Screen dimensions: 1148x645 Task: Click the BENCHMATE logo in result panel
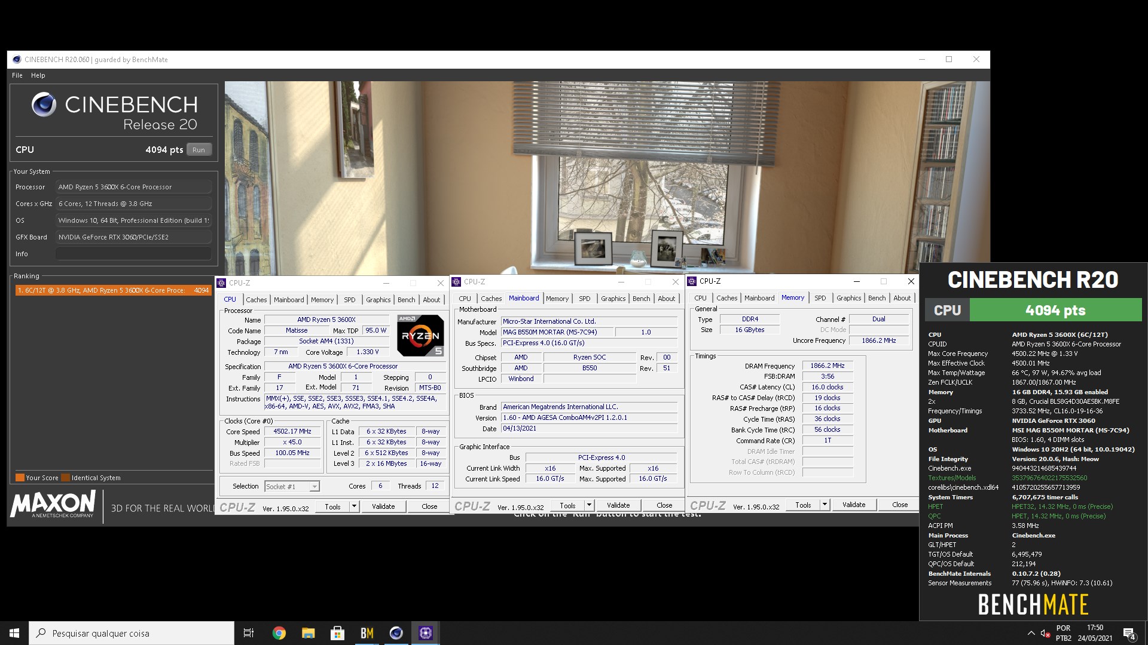click(x=1033, y=604)
